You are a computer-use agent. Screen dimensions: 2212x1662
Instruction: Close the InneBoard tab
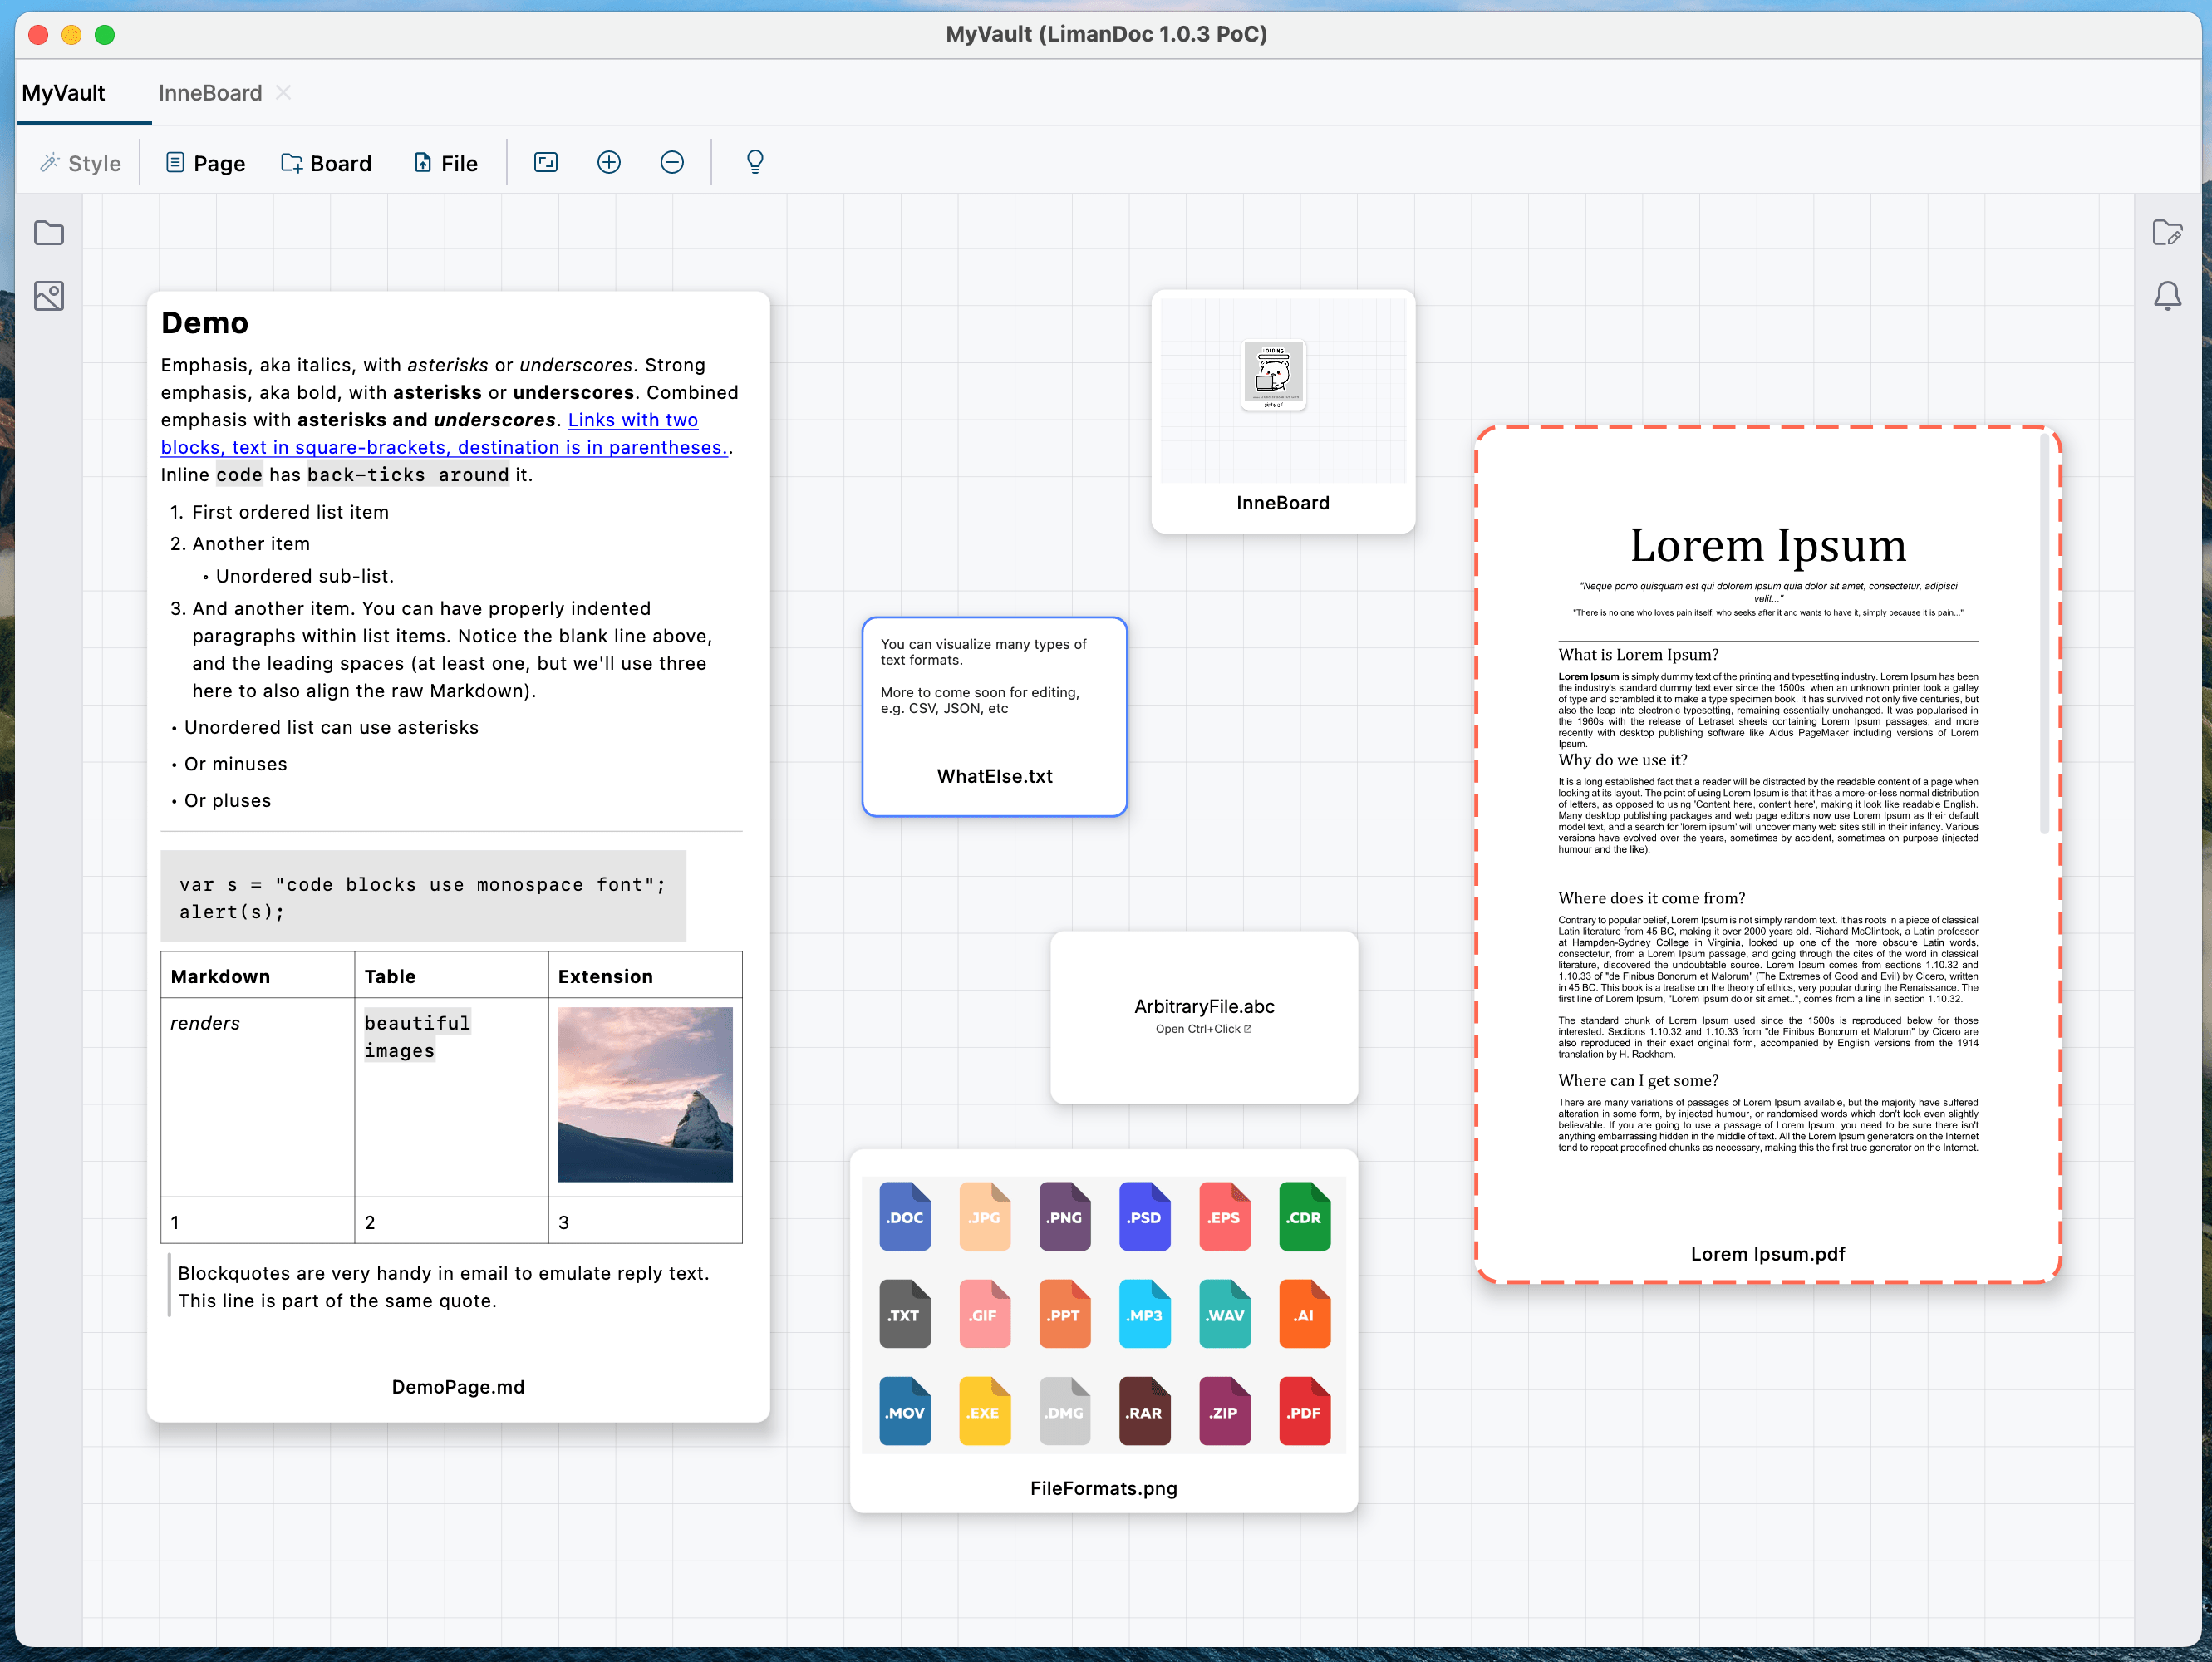coord(284,92)
